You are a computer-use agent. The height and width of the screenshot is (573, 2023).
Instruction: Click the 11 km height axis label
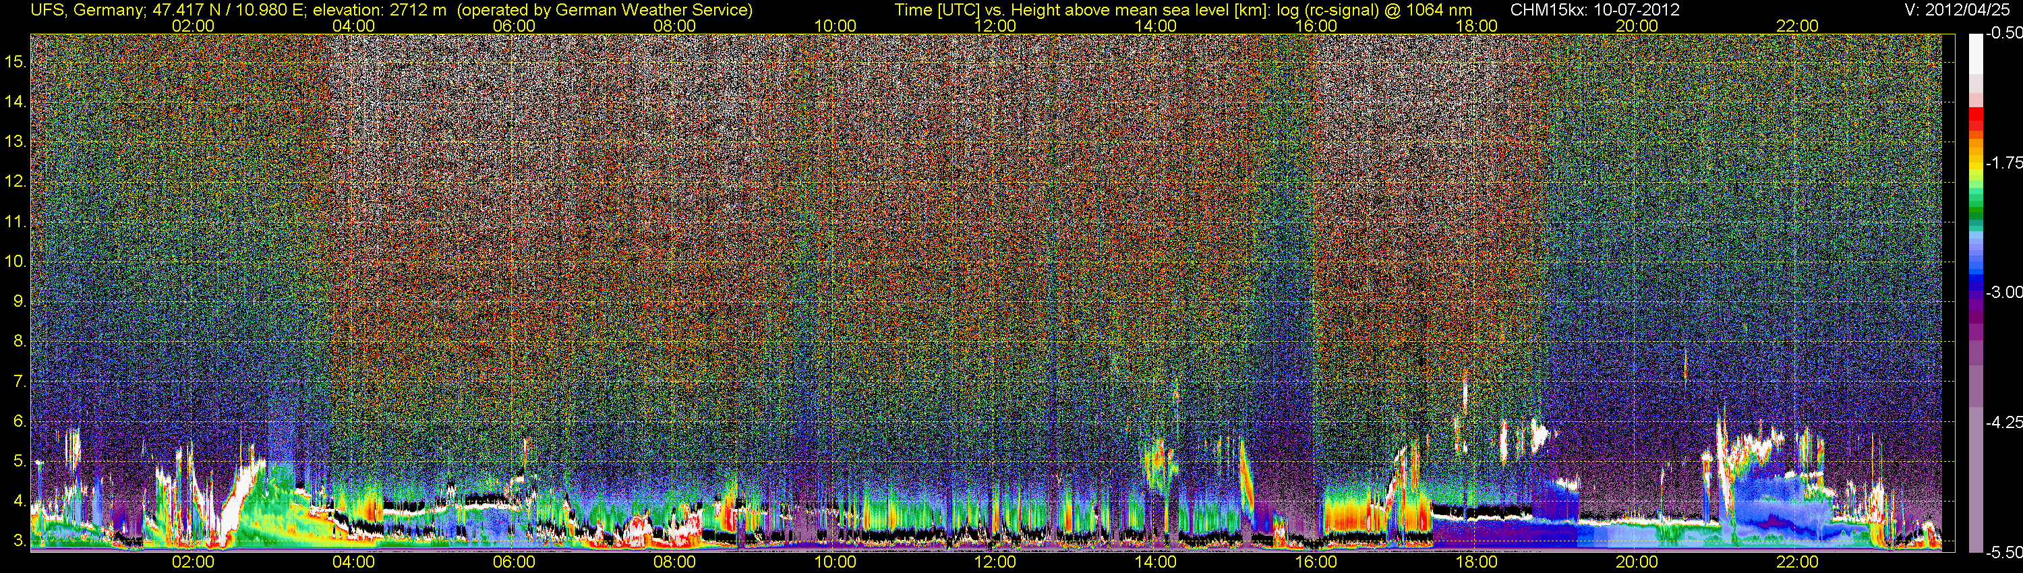point(16,222)
